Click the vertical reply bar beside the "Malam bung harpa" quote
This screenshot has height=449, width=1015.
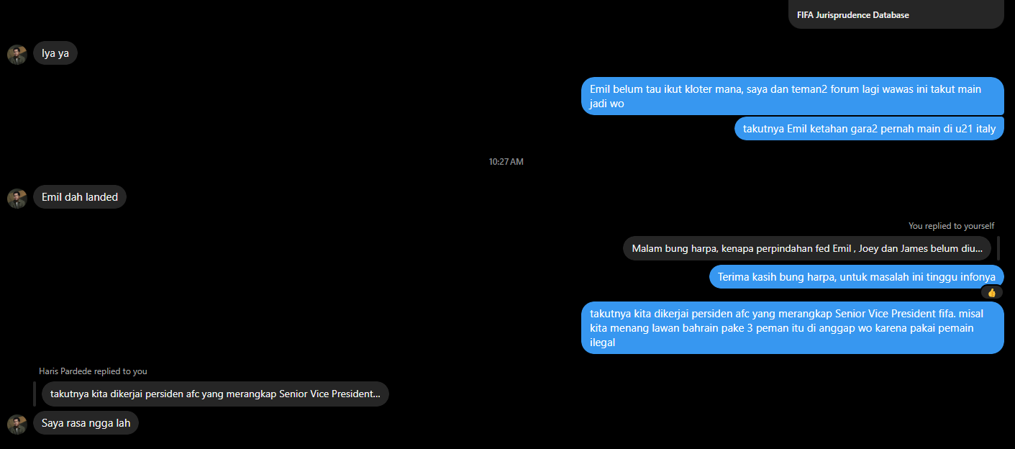click(998, 248)
